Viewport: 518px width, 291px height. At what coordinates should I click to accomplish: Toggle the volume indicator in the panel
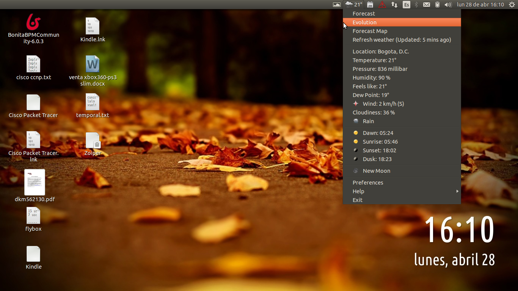tap(448, 5)
